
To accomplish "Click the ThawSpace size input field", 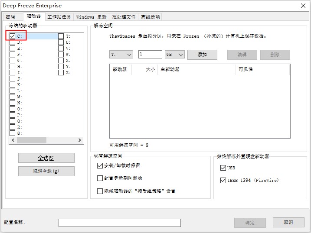I will [x=150, y=55].
